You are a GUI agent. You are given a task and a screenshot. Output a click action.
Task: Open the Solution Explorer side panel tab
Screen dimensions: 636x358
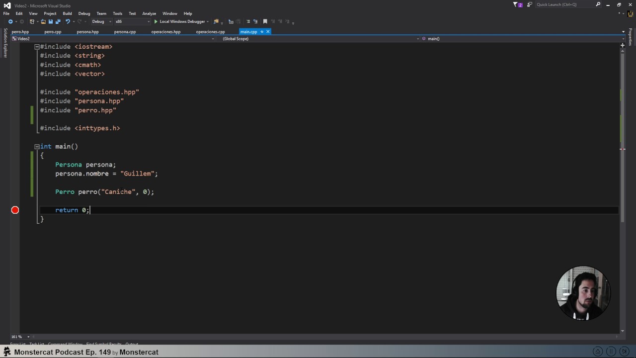click(5, 43)
